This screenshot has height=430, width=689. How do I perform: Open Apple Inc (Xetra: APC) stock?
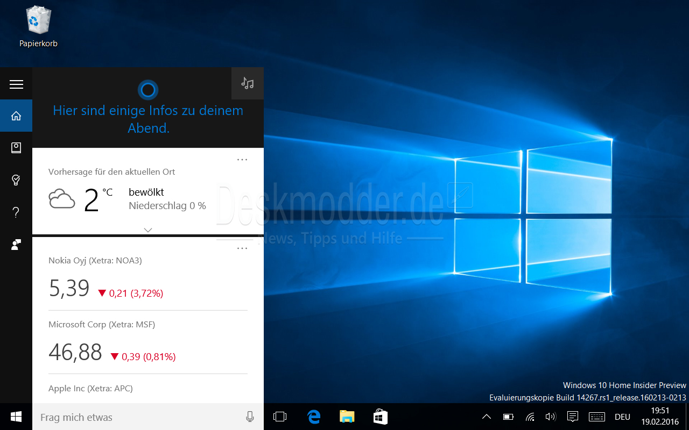[x=90, y=389]
